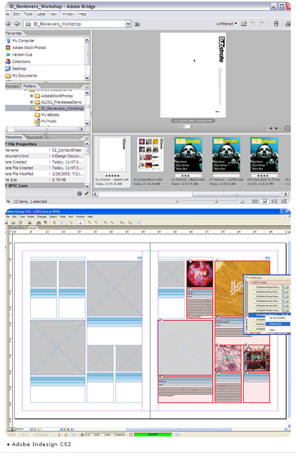Open Desktop in Favorites

coord(19,69)
